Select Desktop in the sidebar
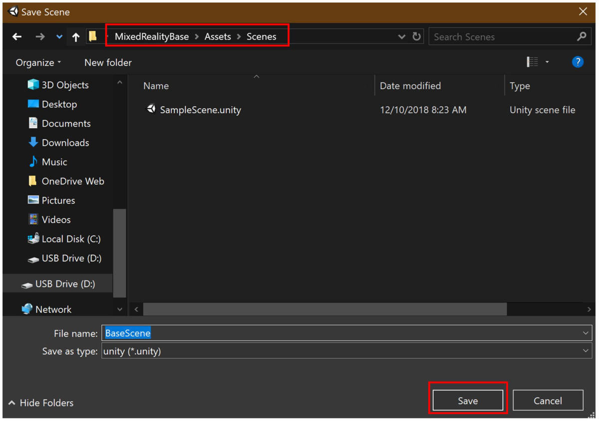Screen dimensions: 599x422 (x=59, y=104)
